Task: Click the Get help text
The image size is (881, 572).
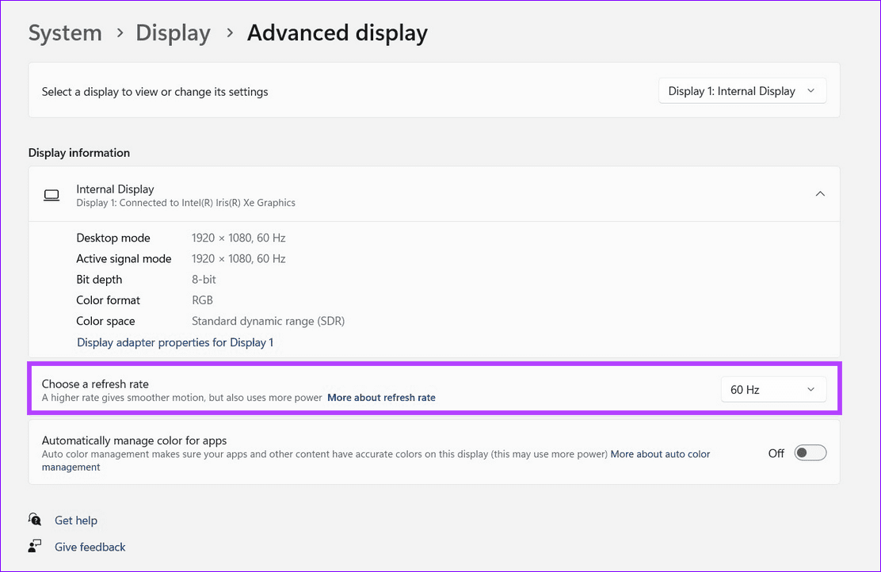Action: click(x=75, y=520)
